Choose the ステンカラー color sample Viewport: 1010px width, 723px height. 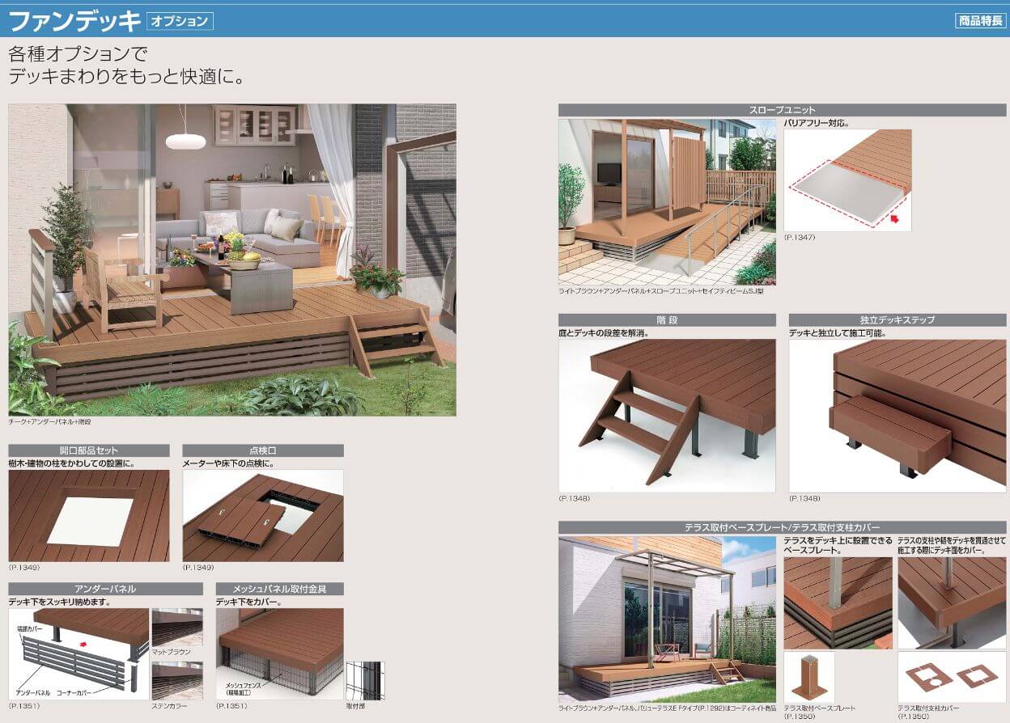pos(176,679)
